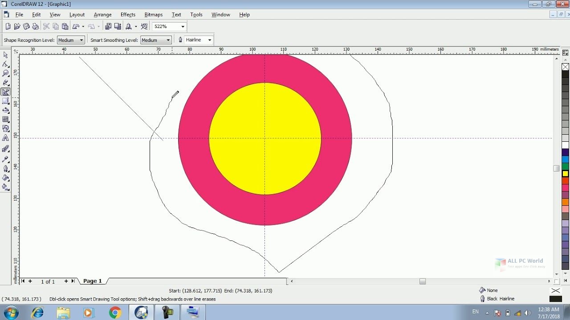Open the Layout menu

click(x=77, y=15)
